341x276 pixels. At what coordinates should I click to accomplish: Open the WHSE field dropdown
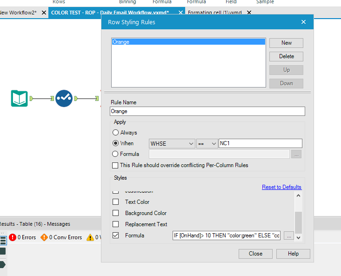point(172,143)
